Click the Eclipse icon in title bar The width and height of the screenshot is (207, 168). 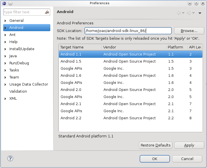pos(4,3)
